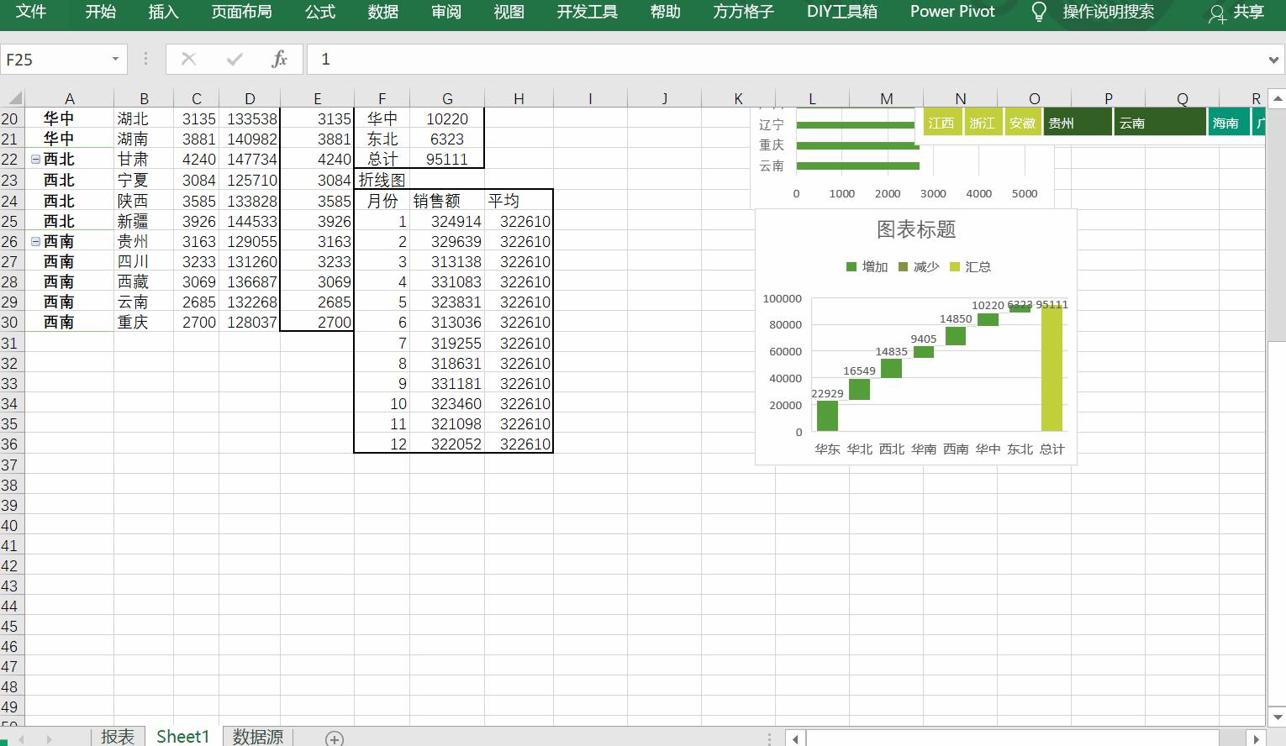Click the formula bar confirm checkmark icon
This screenshot has width=1286, height=746.
(235, 59)
